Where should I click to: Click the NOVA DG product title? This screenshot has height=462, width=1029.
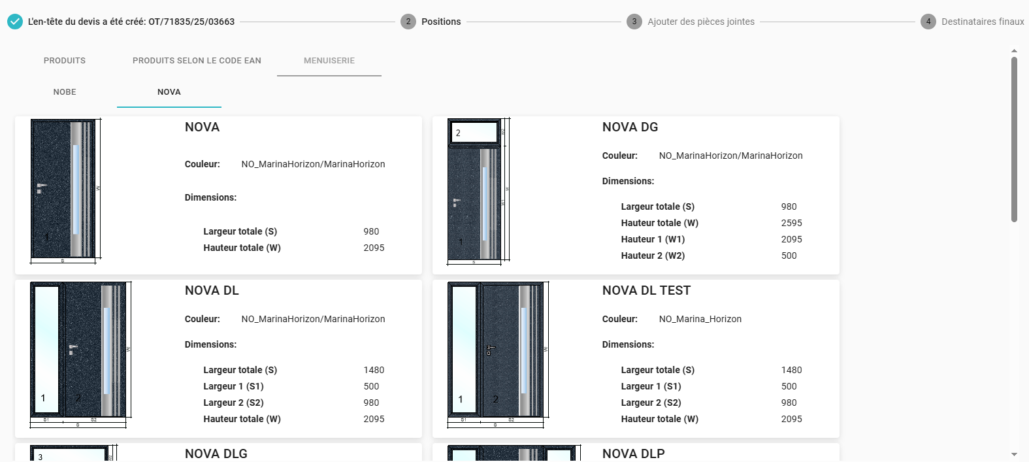pyautogui.click(x=630, y=127)
